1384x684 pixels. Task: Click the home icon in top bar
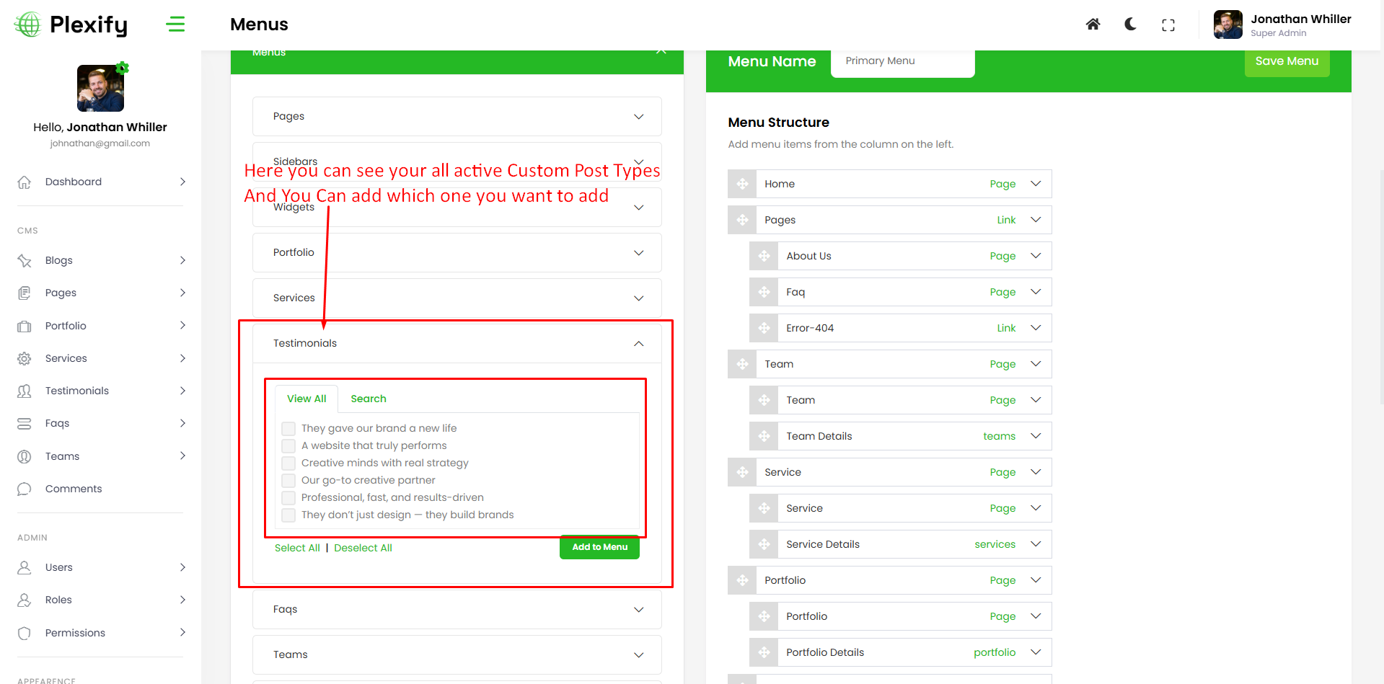point(1093,25)
